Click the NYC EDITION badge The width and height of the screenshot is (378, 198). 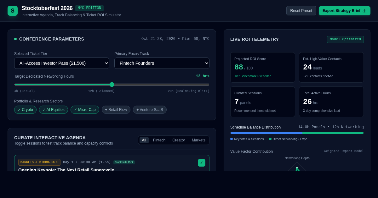point(89,8)
